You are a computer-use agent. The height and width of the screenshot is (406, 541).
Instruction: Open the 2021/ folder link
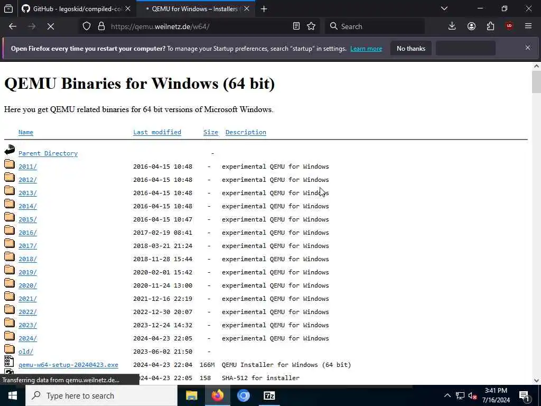27,299
